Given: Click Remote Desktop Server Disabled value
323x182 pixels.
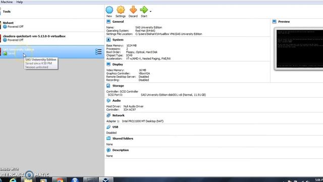Looking at the screenshot, I should coord(144,77).
